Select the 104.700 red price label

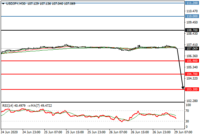192,74
